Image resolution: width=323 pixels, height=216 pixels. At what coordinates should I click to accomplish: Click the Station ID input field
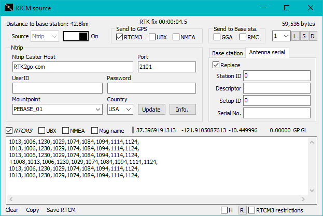[x=277, y=76]
